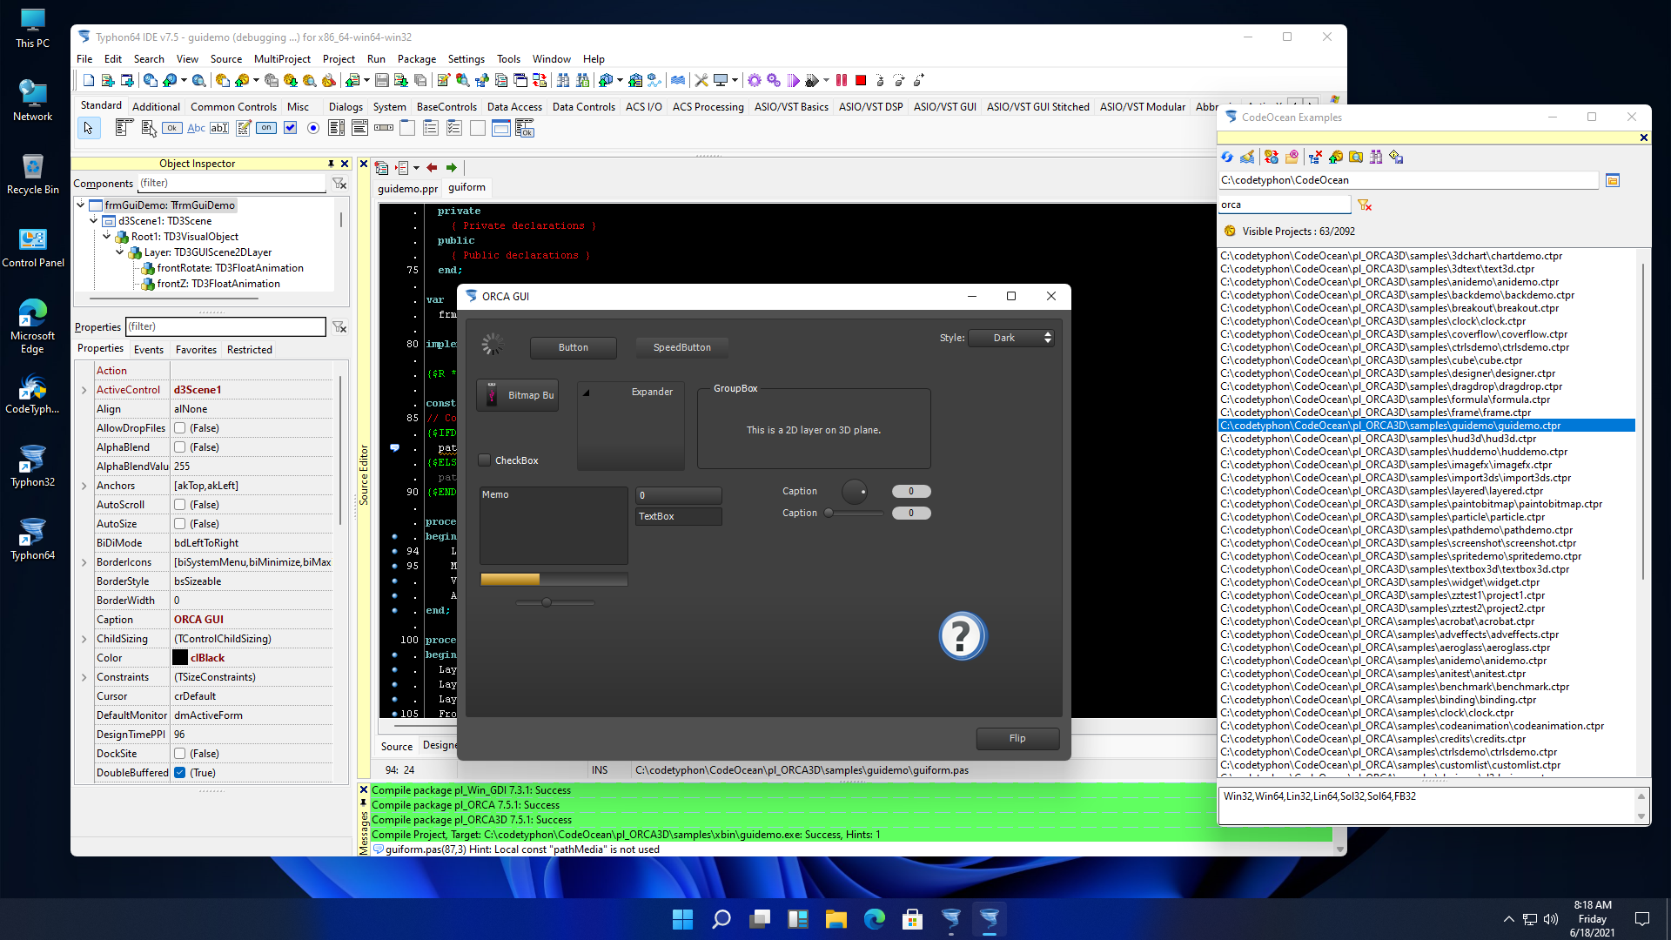
Task: Toggle the AllowDropFiles checkbox
Action: tap(179, 428)
